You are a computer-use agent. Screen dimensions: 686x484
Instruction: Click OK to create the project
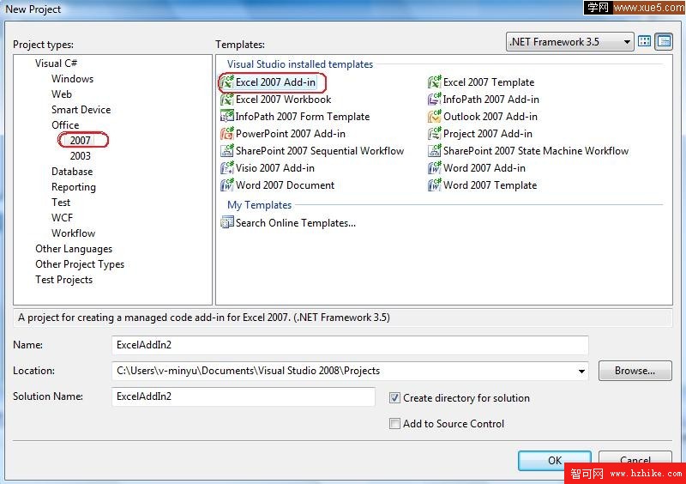tap(555, 461)
